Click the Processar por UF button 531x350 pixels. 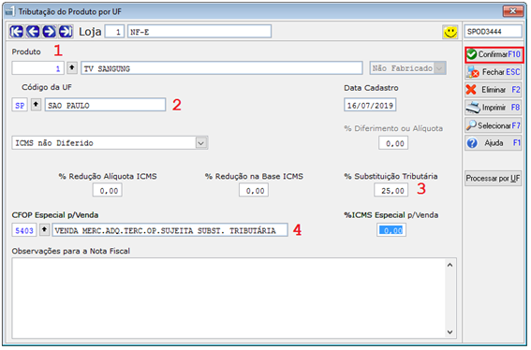click(x=493, y=179)
